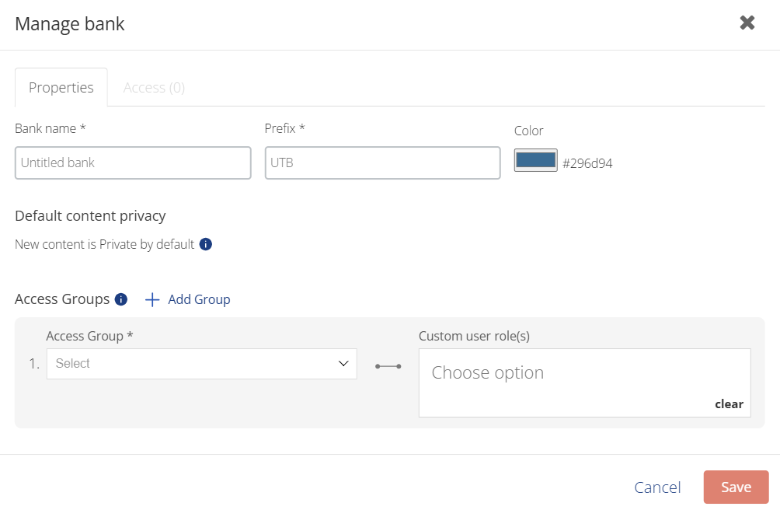The height and width of the screenshot is (517, 780).
Task: Close the Manage bank dialog
Action: [747, 23]
